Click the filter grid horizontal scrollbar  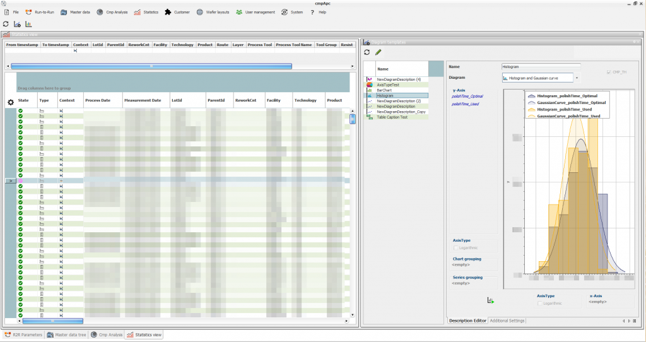(151, 66)
